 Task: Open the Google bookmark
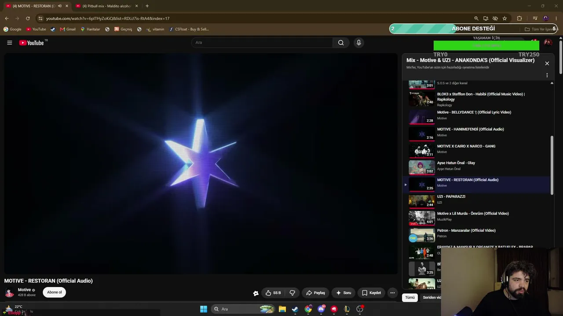coord(12,29)
